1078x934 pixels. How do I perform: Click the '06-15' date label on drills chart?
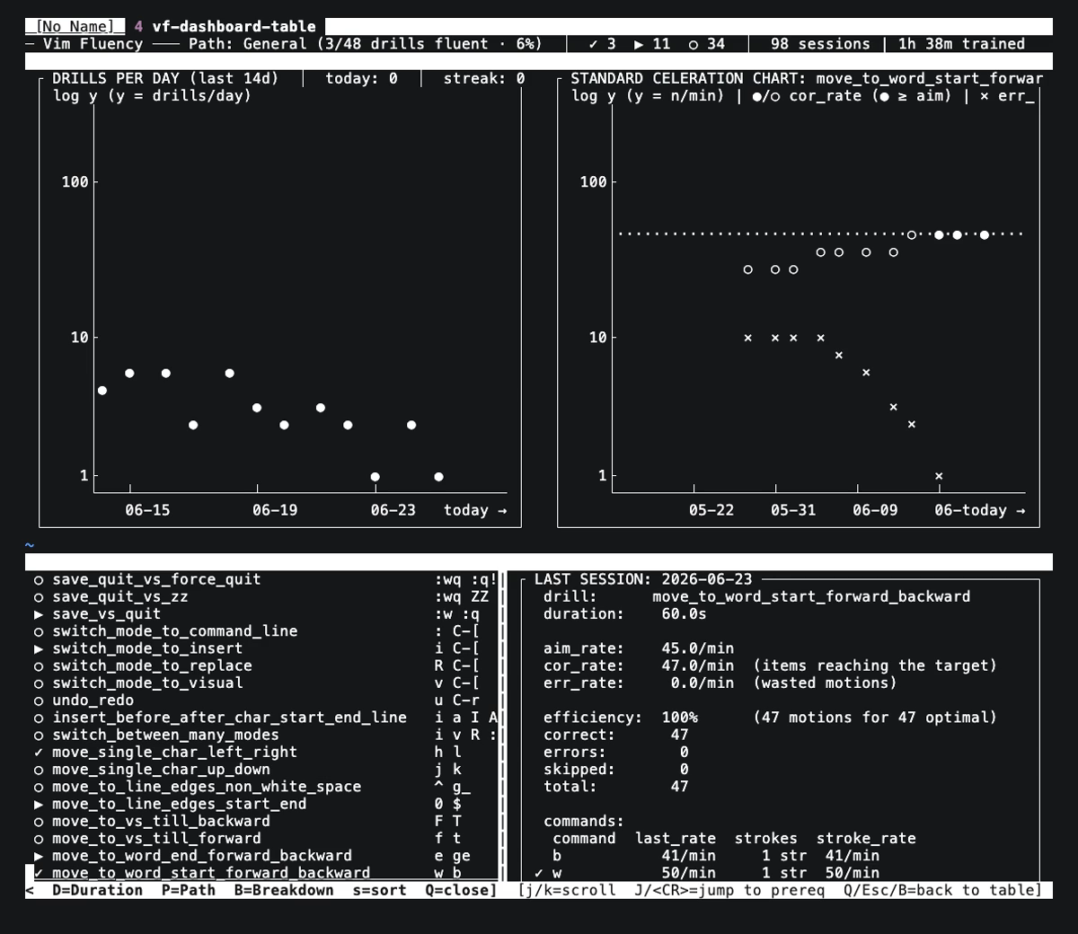tap(147, 510)
